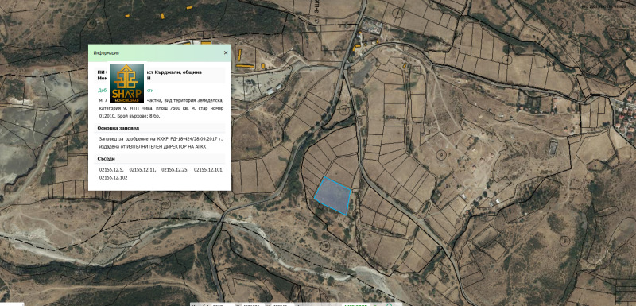Viewport: 636px width, 306px height.
Task: Click the Информация popup title
Action: coord(107,53)
